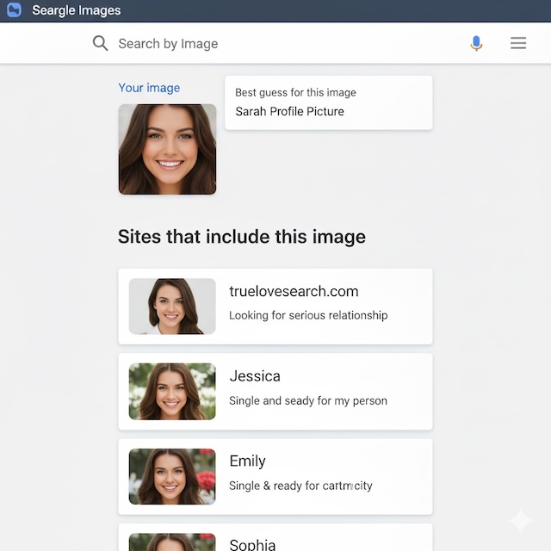
Task: Click 'Single & ready for cartmcity' text
Action: tap(300, 486)
